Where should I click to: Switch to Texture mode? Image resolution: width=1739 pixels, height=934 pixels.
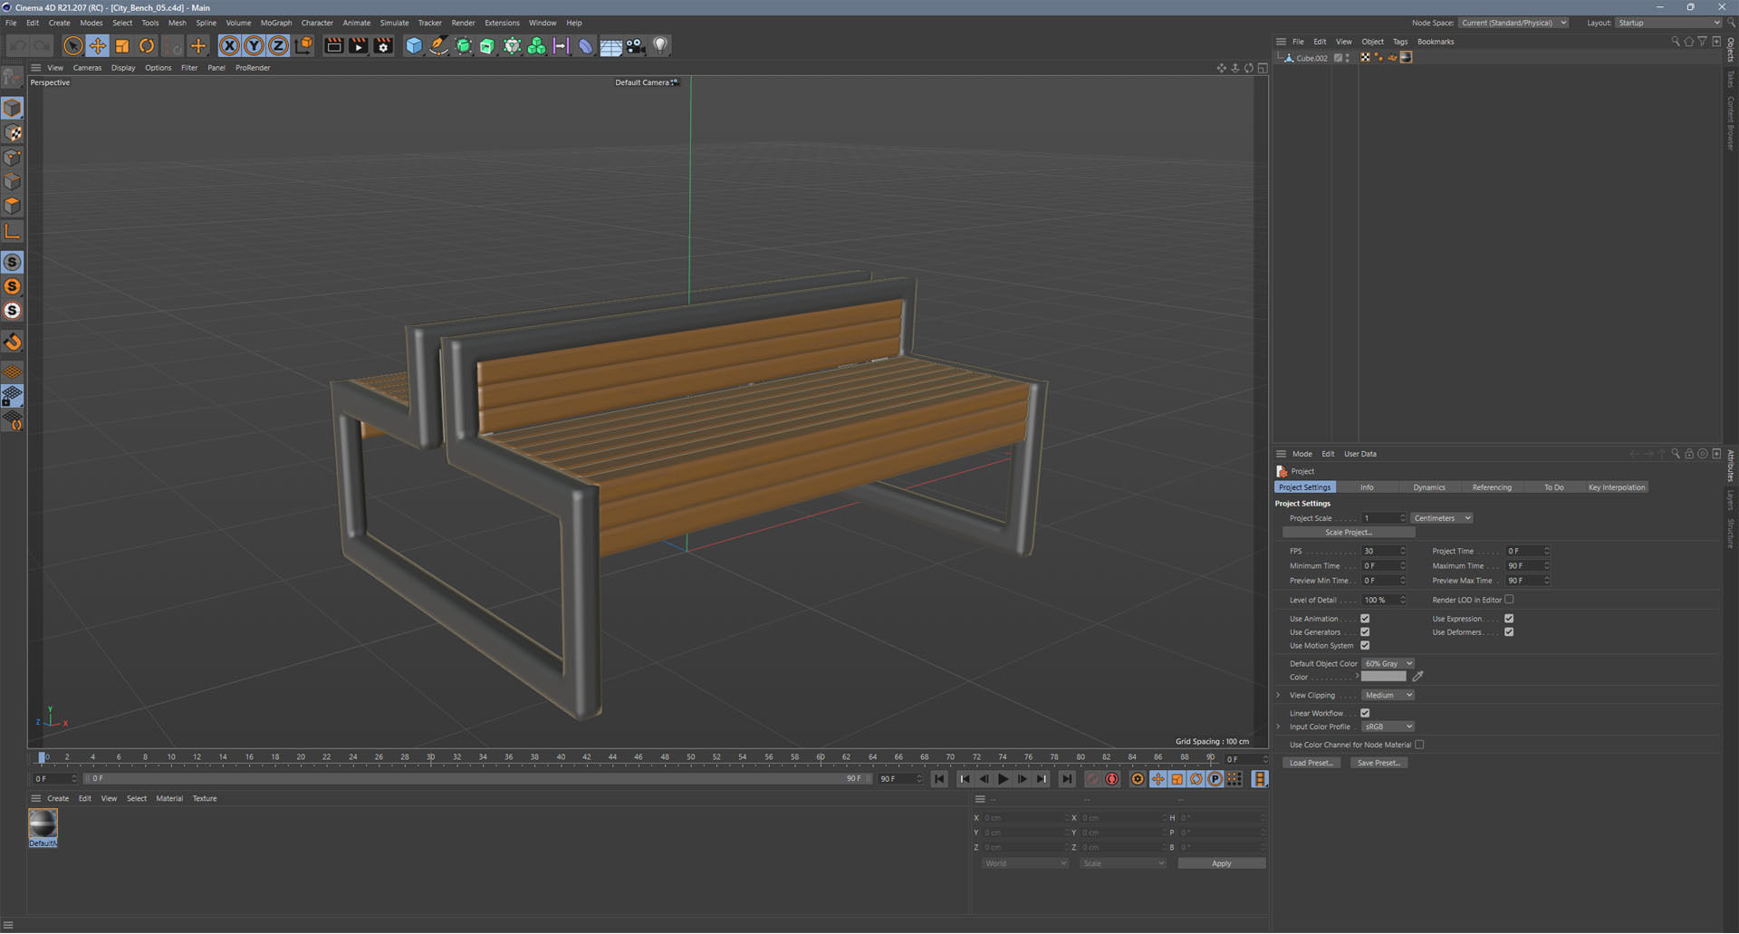point(13,133)
